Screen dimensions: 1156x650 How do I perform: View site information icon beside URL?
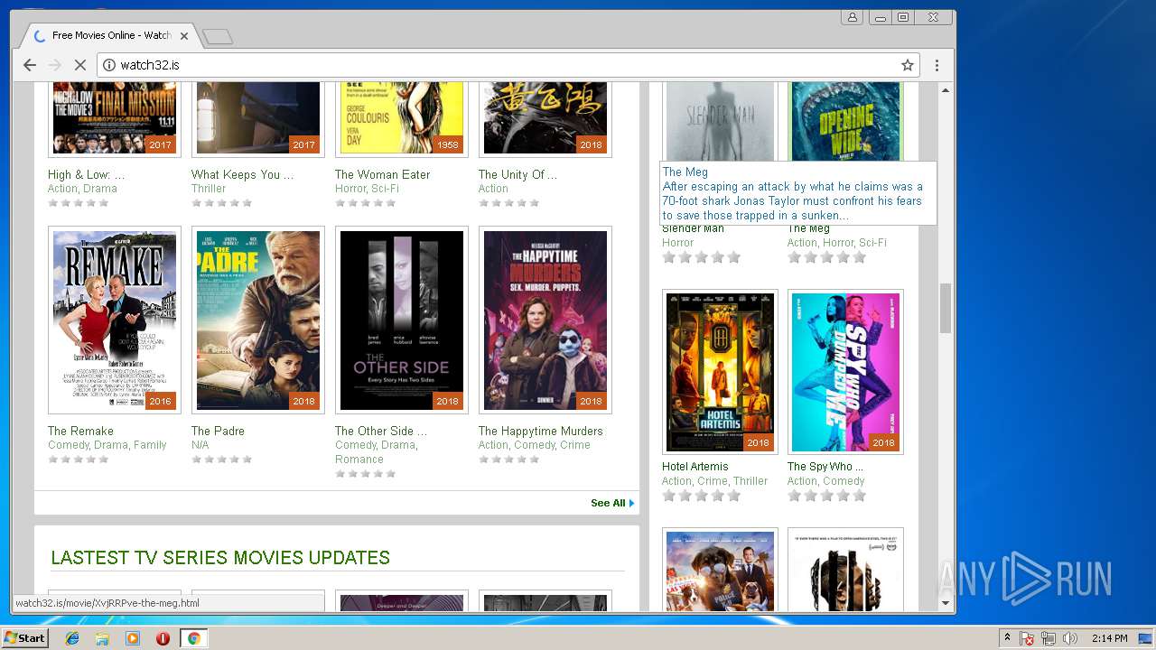pos(109,65)
